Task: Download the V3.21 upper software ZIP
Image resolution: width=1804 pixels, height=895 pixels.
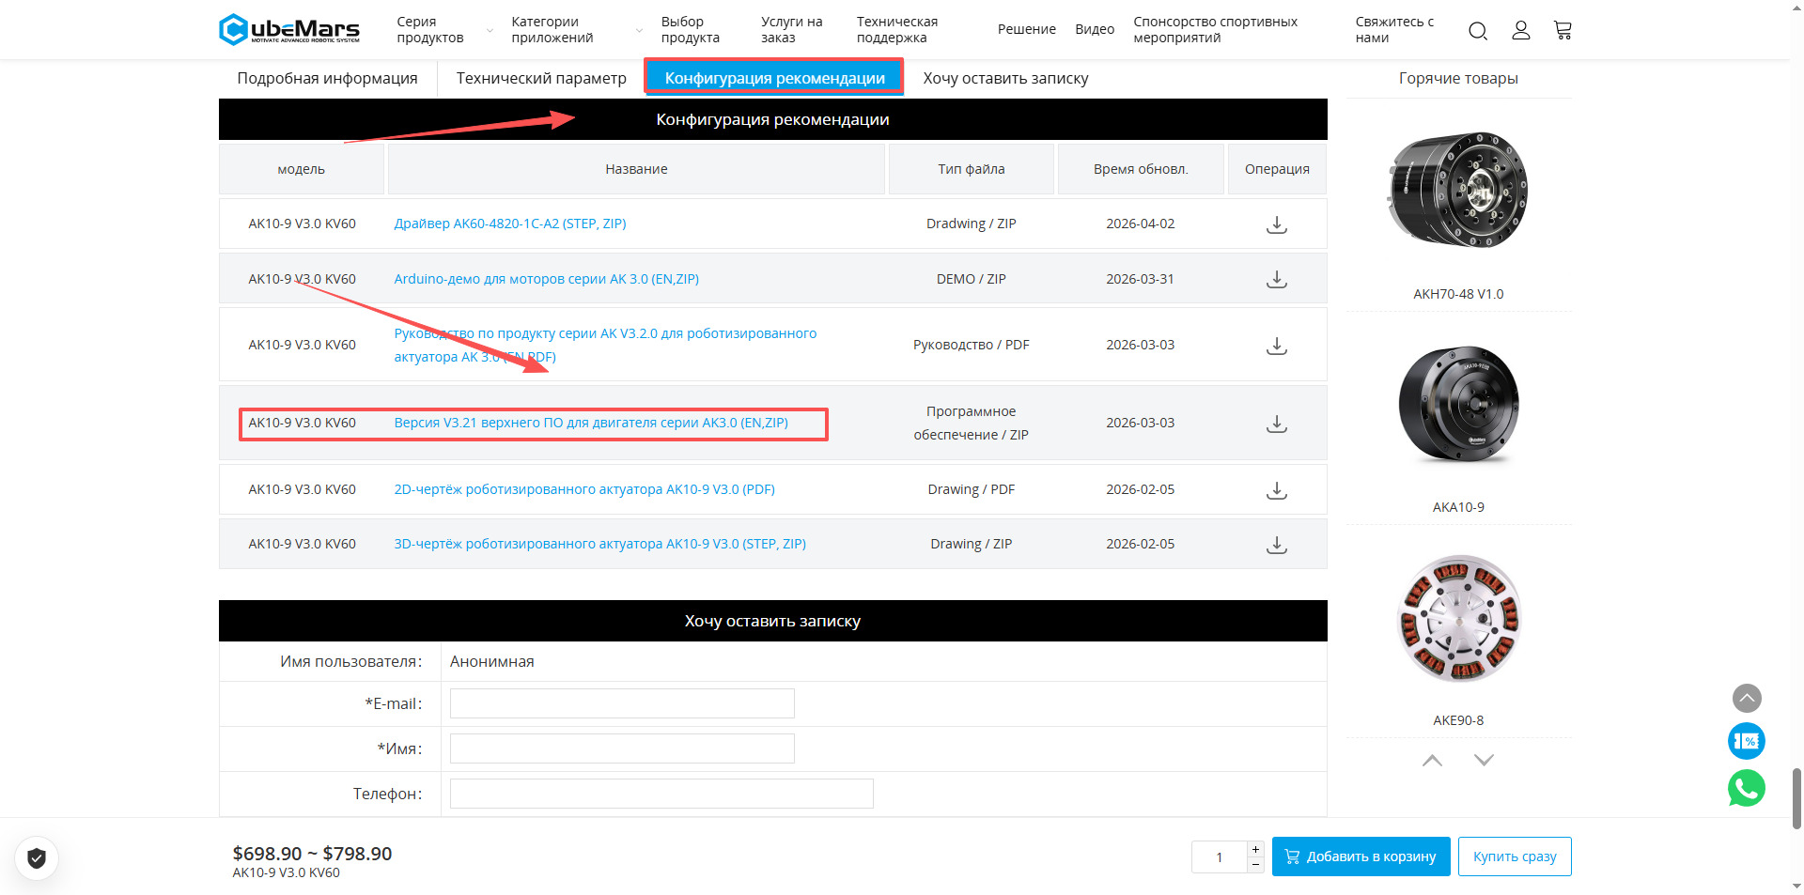Action: pyautogui.click(x=1276, y=424)
